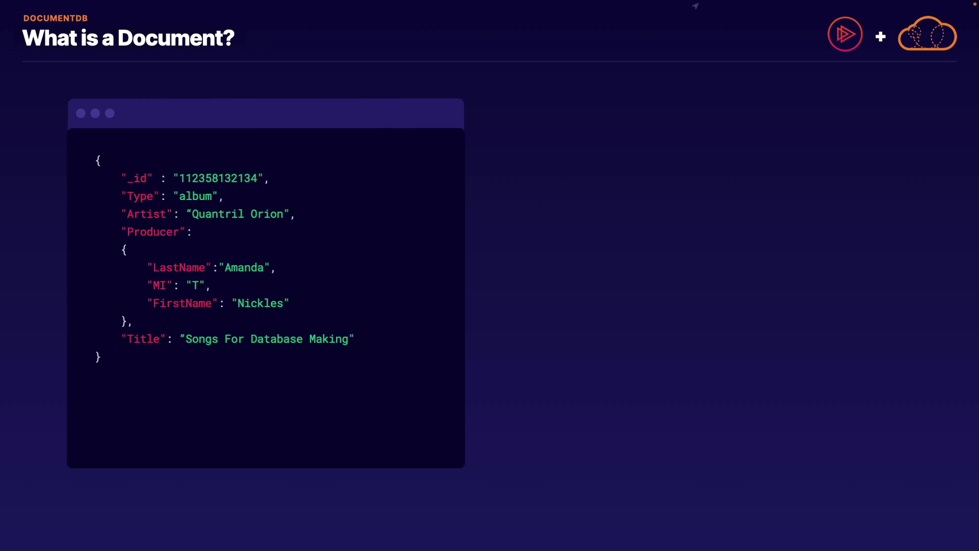This screenshot has height=551, width=979.
Task: Click the 'What is a Document?' heading
Action: 128,38
